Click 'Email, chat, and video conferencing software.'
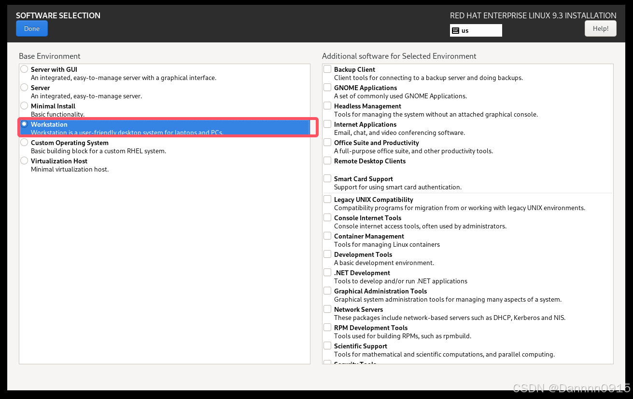This screenshot has height=399, width=633. click(x=399, y=133)
